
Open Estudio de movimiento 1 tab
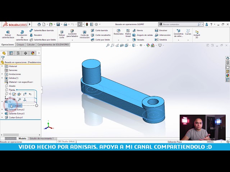[42, 138]
